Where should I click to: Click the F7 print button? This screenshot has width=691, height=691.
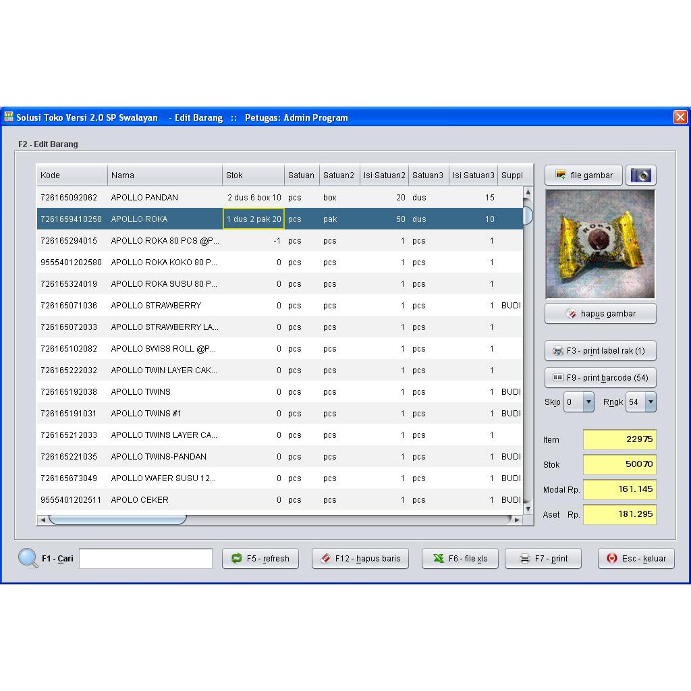click(543, 559)
